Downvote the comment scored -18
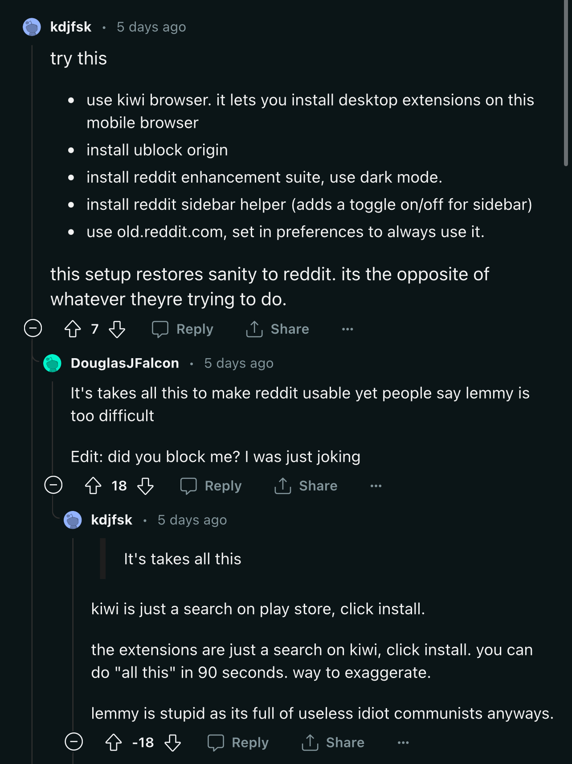The width and height of the screenshot is (572, 764). click(172, 742)
